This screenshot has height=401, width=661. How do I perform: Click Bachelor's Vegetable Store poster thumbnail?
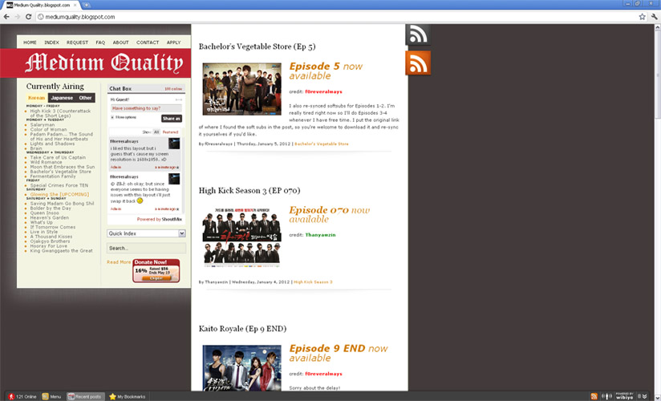pos(242,89)
